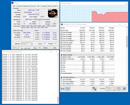The width and height of the screenshot is (130, 105).
Task: Click the scroll-up arrow in HWiNFO sensor list
Action: tap(127, 28)
